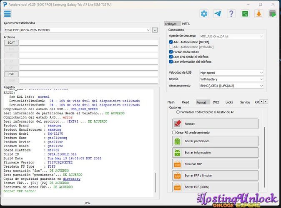Click the SCAT file button

11,43
